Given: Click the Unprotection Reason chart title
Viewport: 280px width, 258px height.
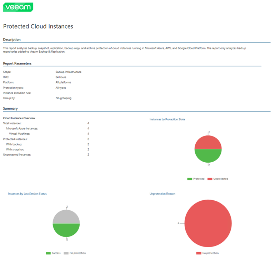Looking at the screenshot, I should 162,194.
